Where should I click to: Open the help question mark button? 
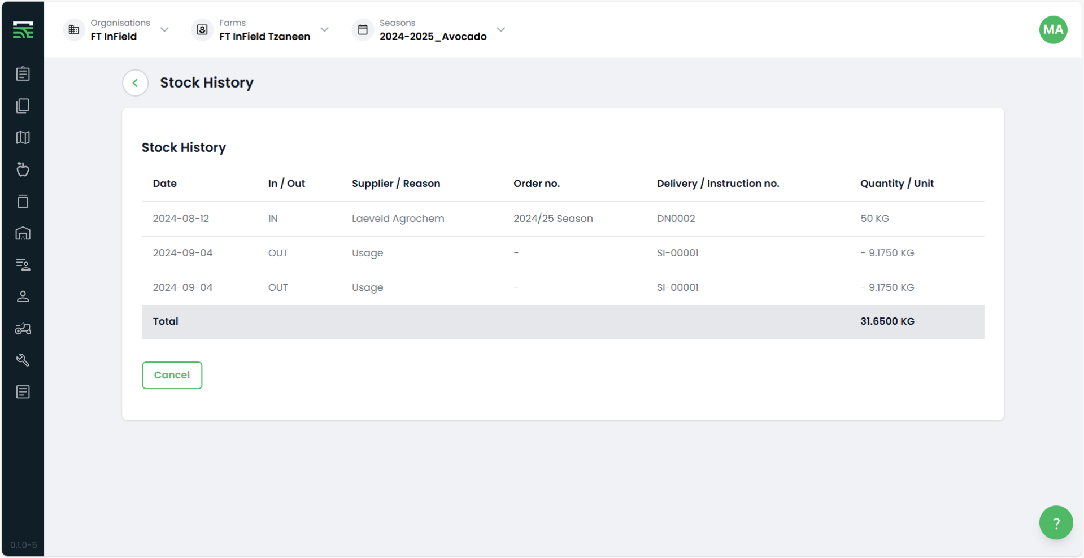[1056, 522]
